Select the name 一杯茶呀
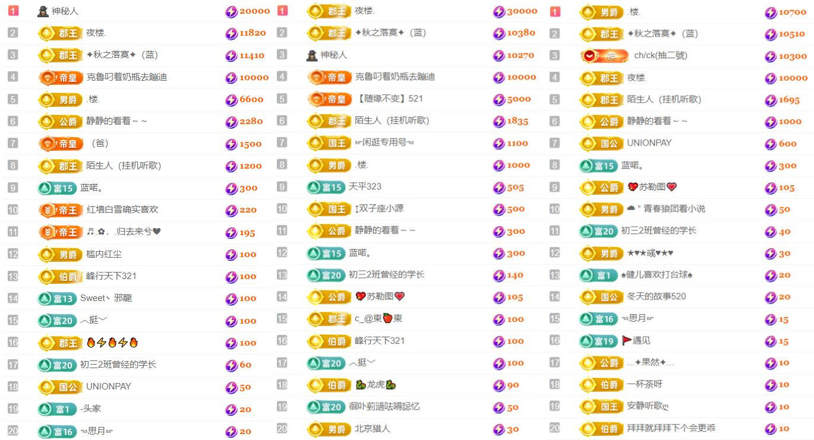The image size is (814, 440). click(645, 385)
